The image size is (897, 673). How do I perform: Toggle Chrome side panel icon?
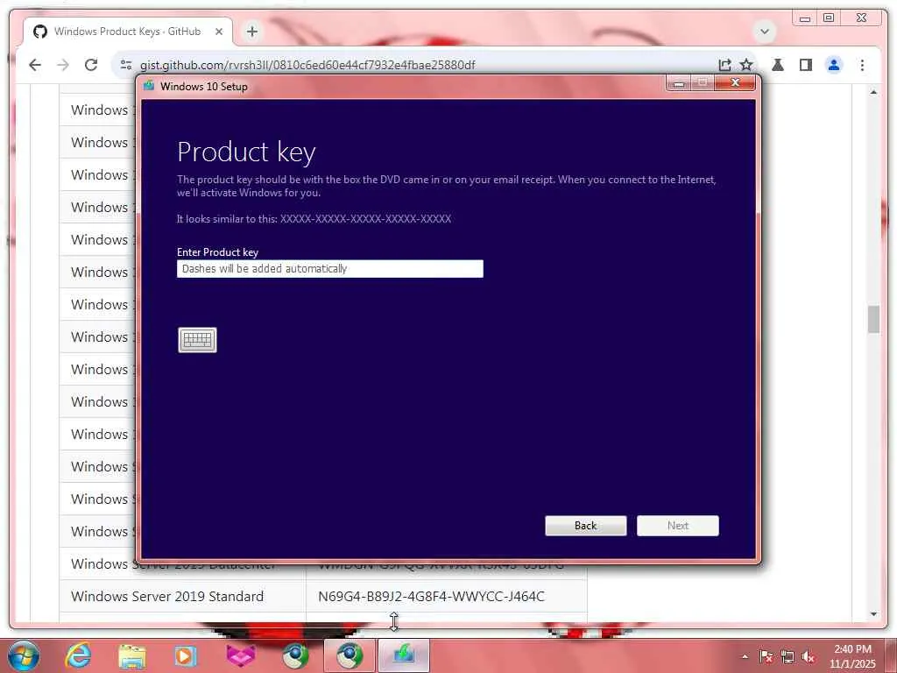(806, 65)
